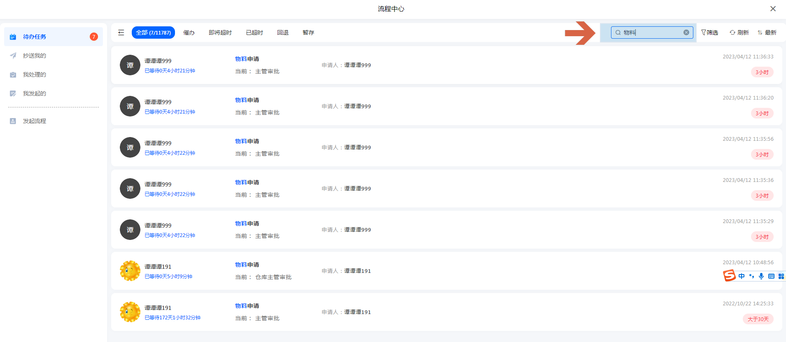Open the 暂存 tab

pyautogui.click(x=308, y=33)
